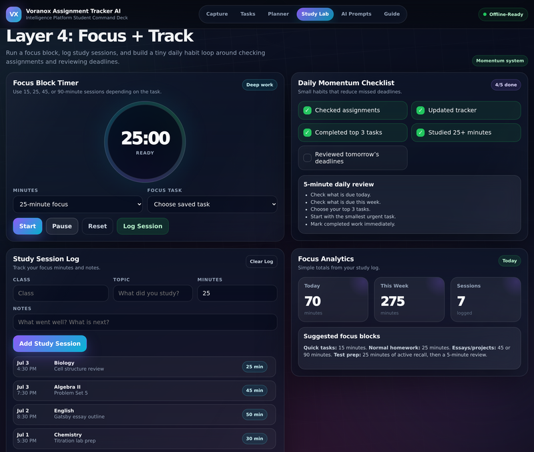This screenshot has width=534, height=452.
Task: Click the Daily Momentum Checklist heading
Action: (346, 83)
